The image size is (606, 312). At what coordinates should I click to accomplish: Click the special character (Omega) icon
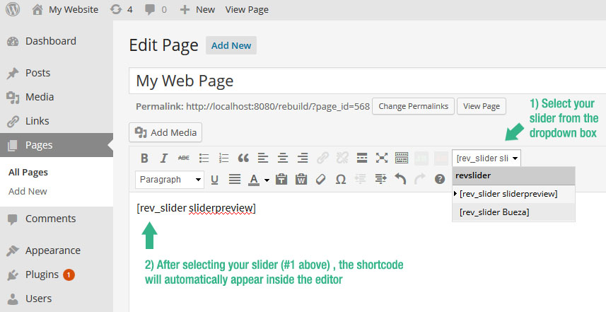tap(341, 180)
